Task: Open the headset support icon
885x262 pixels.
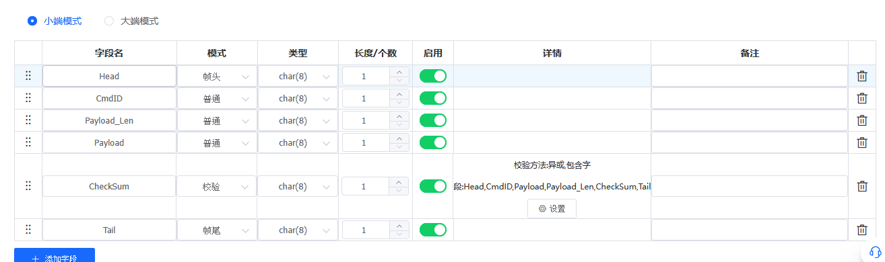Action: (876, 253)
